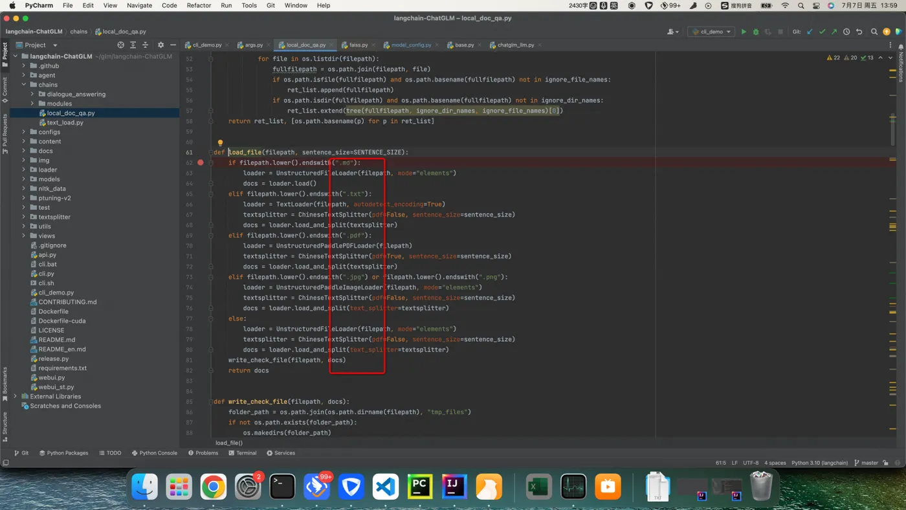Expand the dialogue_answering folder
Screen dimensions: 906x510
click(x=32, y=94)
